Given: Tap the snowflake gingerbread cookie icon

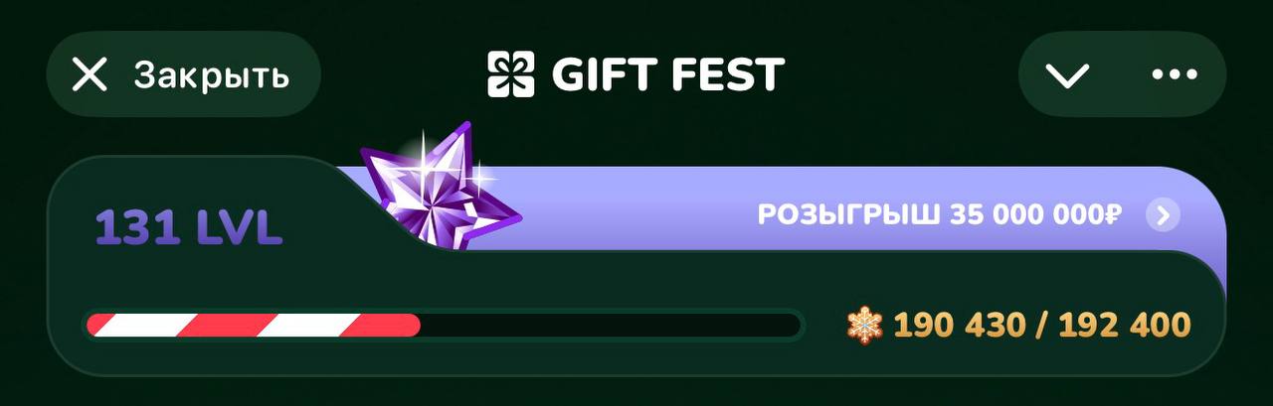Looking at the screenshot, I should click(x=865, y=324).
